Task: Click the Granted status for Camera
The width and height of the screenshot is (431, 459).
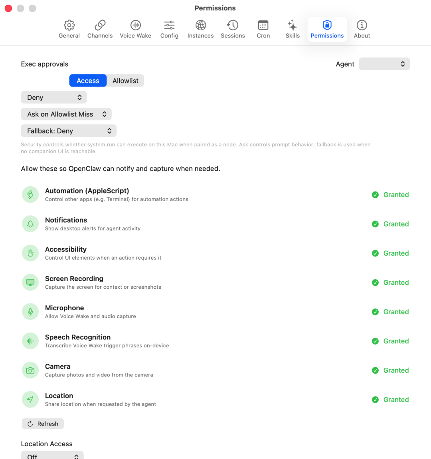Action: coord(390,370)
